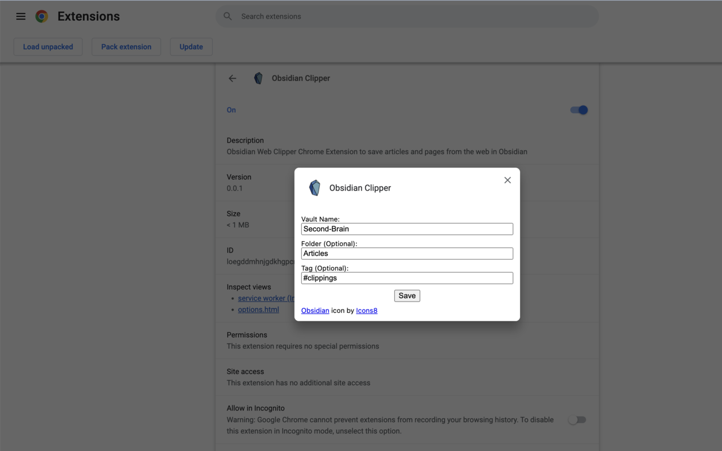
Task: Open the Icons8 link
Action: pos(367,311)
